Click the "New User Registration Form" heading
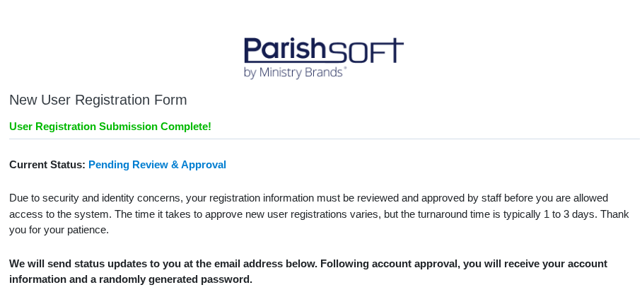The height and width of the screenshot is (297, 642). [98, 100]
